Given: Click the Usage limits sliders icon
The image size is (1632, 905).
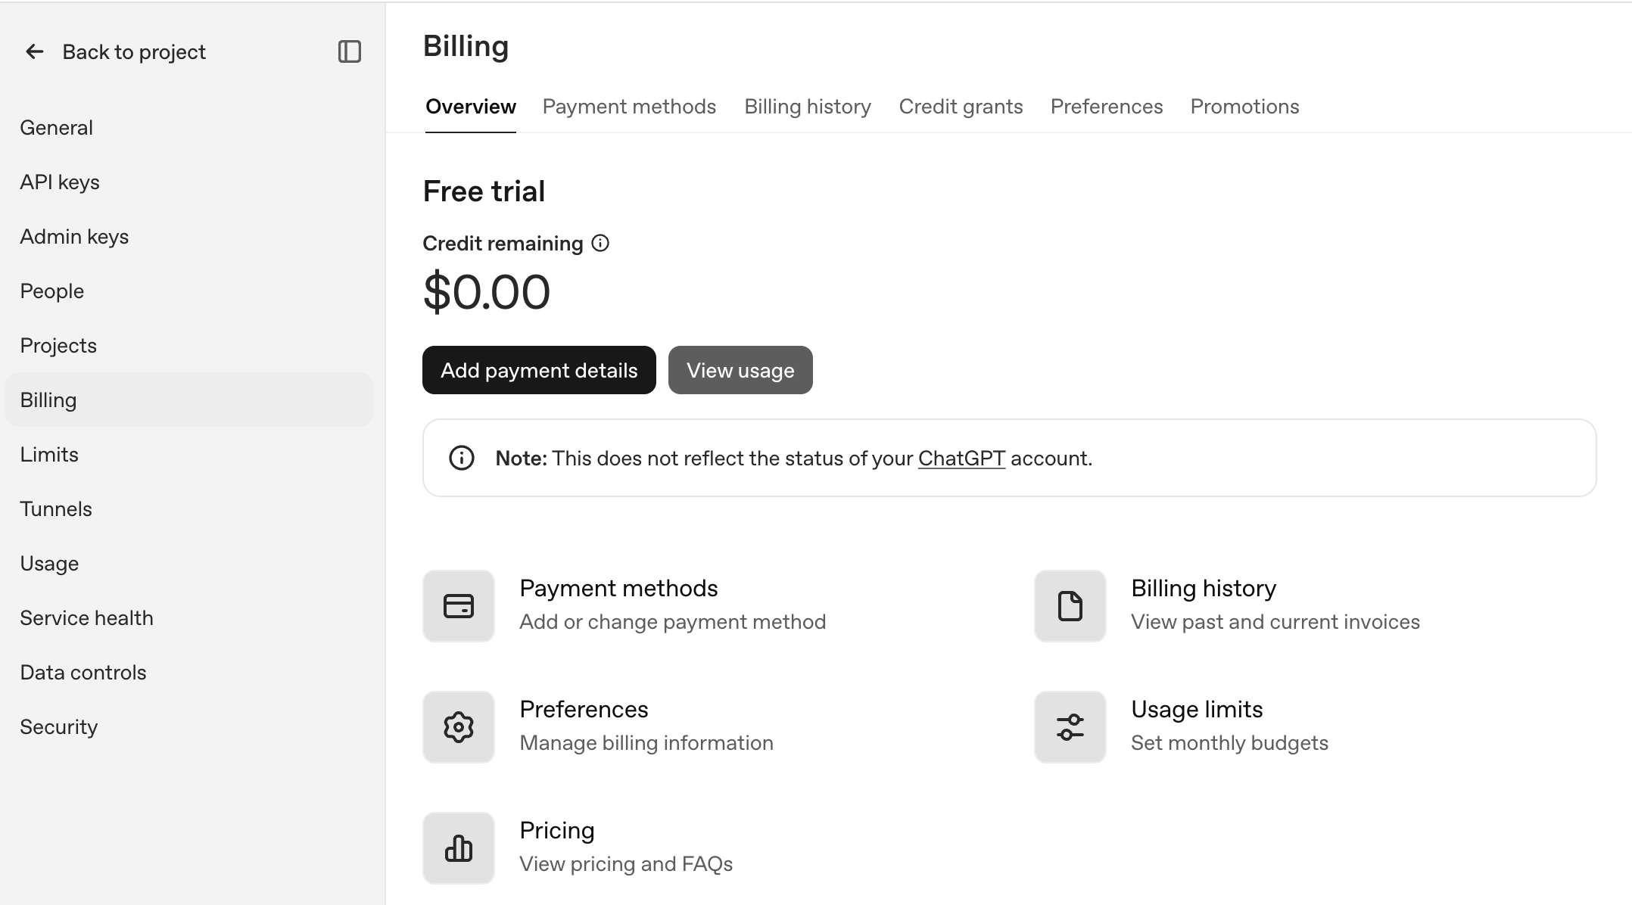Looking at the screenshot, I should [1070, 727].
